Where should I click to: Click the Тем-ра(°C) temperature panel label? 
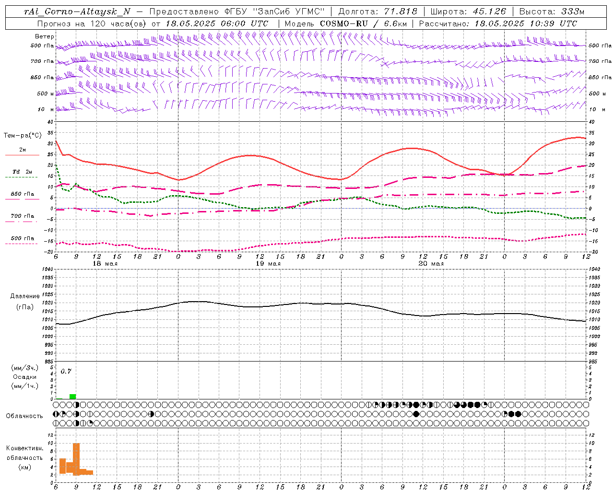pyautogui.click(x=23, y=136)
